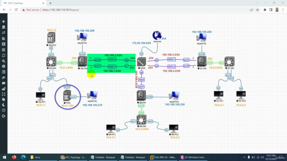The image size is (287, 161).
Task: Open the graduation cap workbook icon
Action: [4, 78]
